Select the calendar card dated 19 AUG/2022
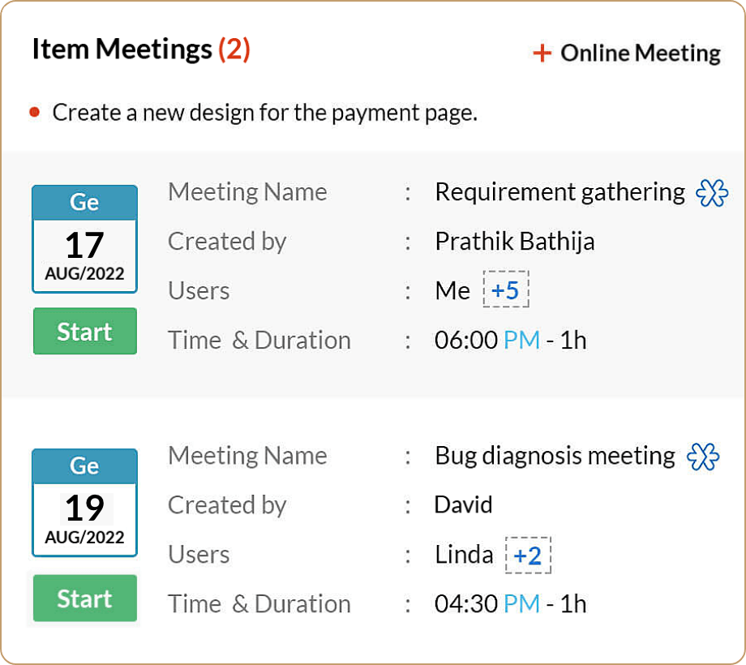The width and height of the screenshot is (746, 665). point(84,503)
